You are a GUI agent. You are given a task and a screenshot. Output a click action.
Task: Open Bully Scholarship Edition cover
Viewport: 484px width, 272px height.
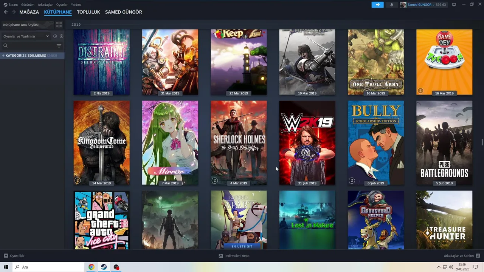[375, 143]
